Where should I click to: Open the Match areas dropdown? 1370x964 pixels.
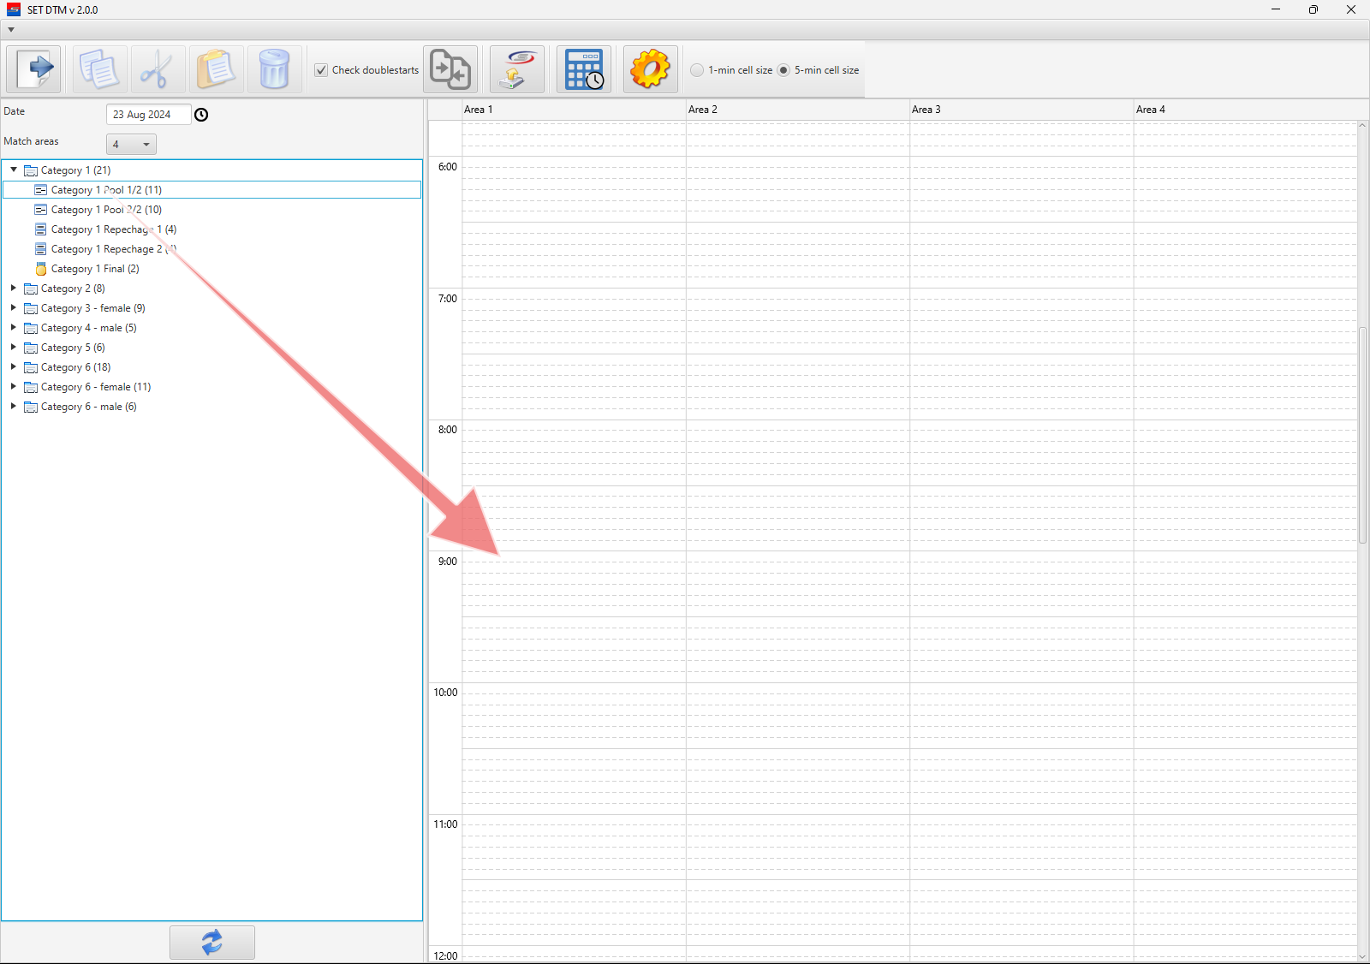click(x=131, y=145)
